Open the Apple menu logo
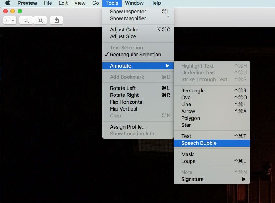275x203 pixels. point(8,3)
